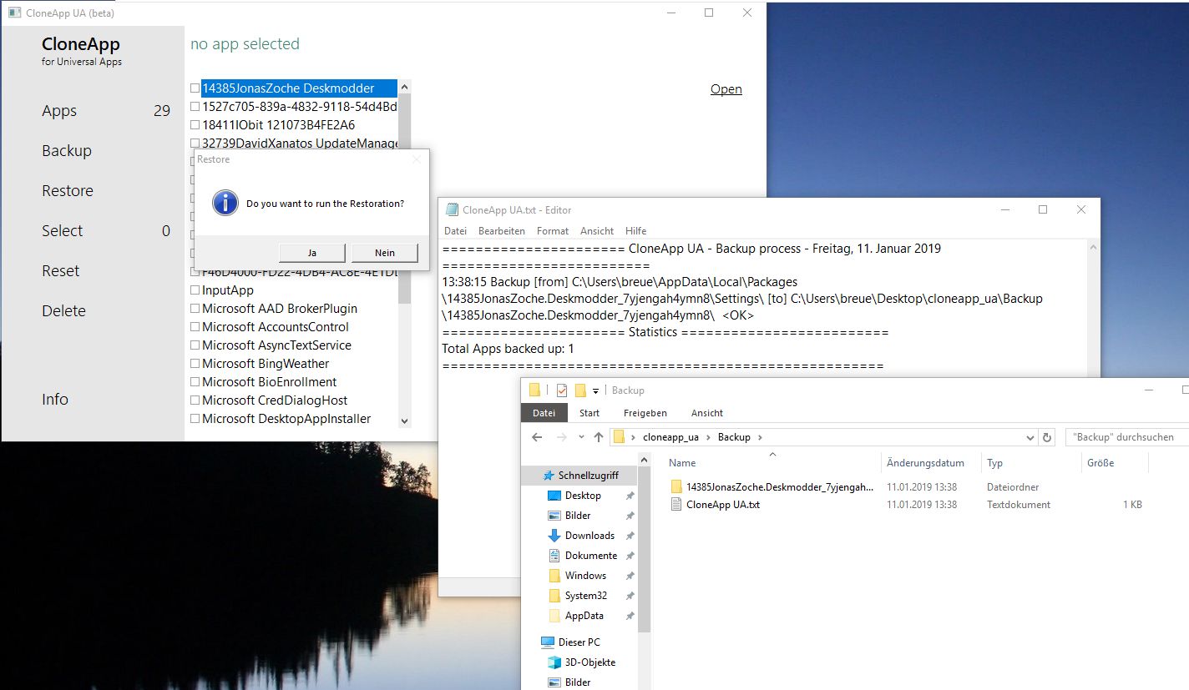The height and width of the screenshot is (690, 1189).
Task: Enable the Microsoft AsyncTextService checkbox
Action: point(195,345)
